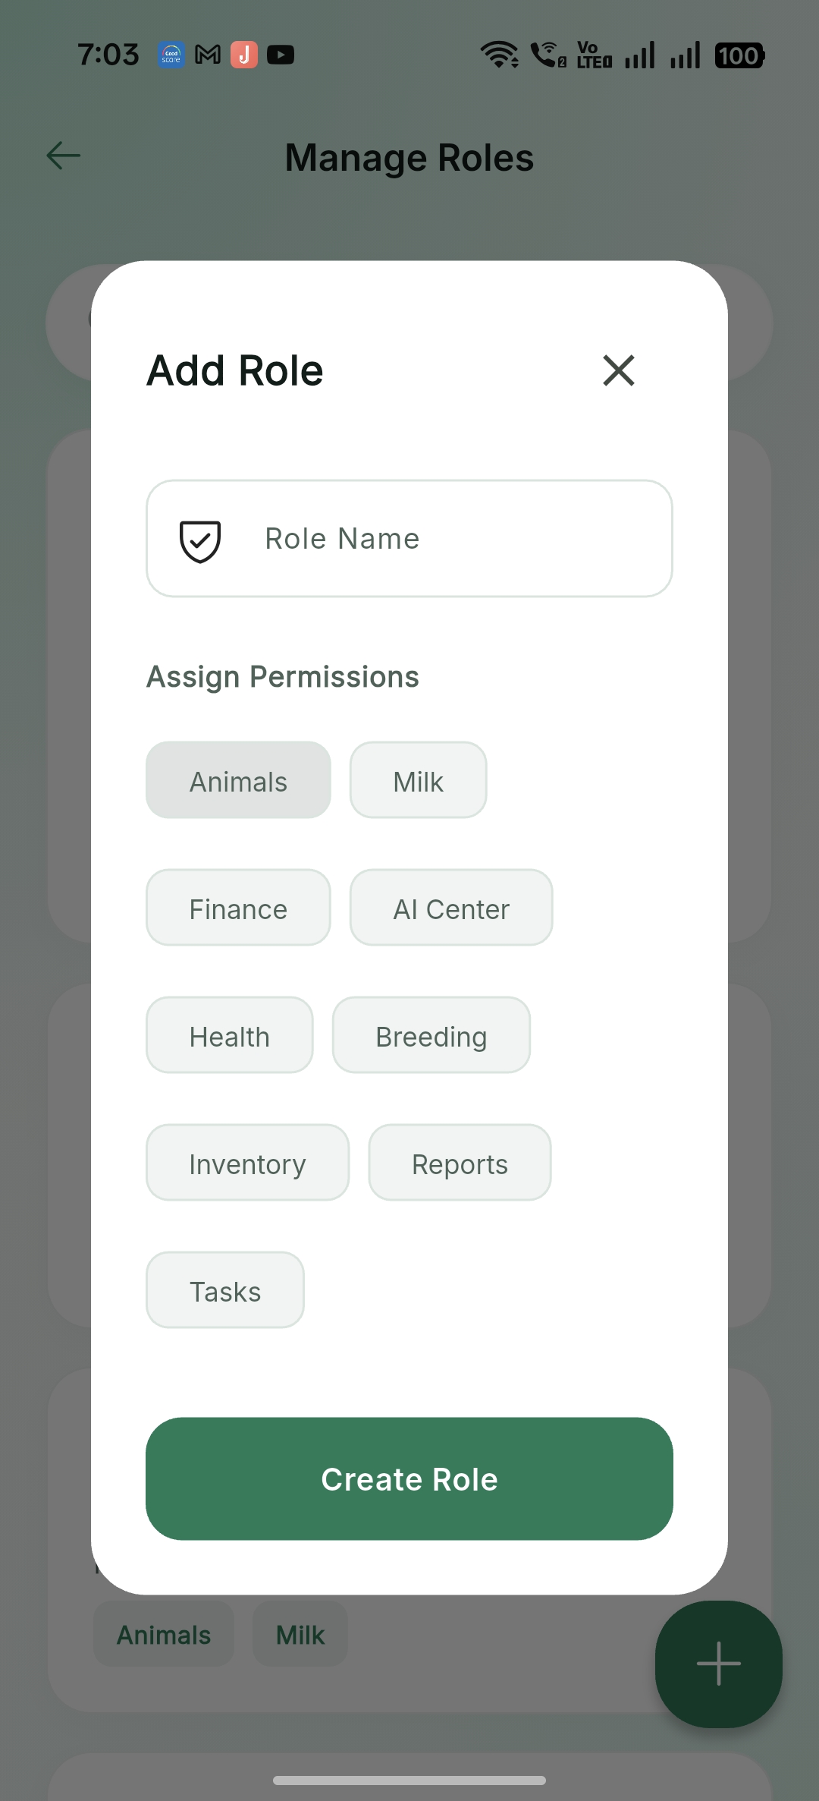Enable the Health permission chip
819x1801 pixels.
pos(229,1035)
